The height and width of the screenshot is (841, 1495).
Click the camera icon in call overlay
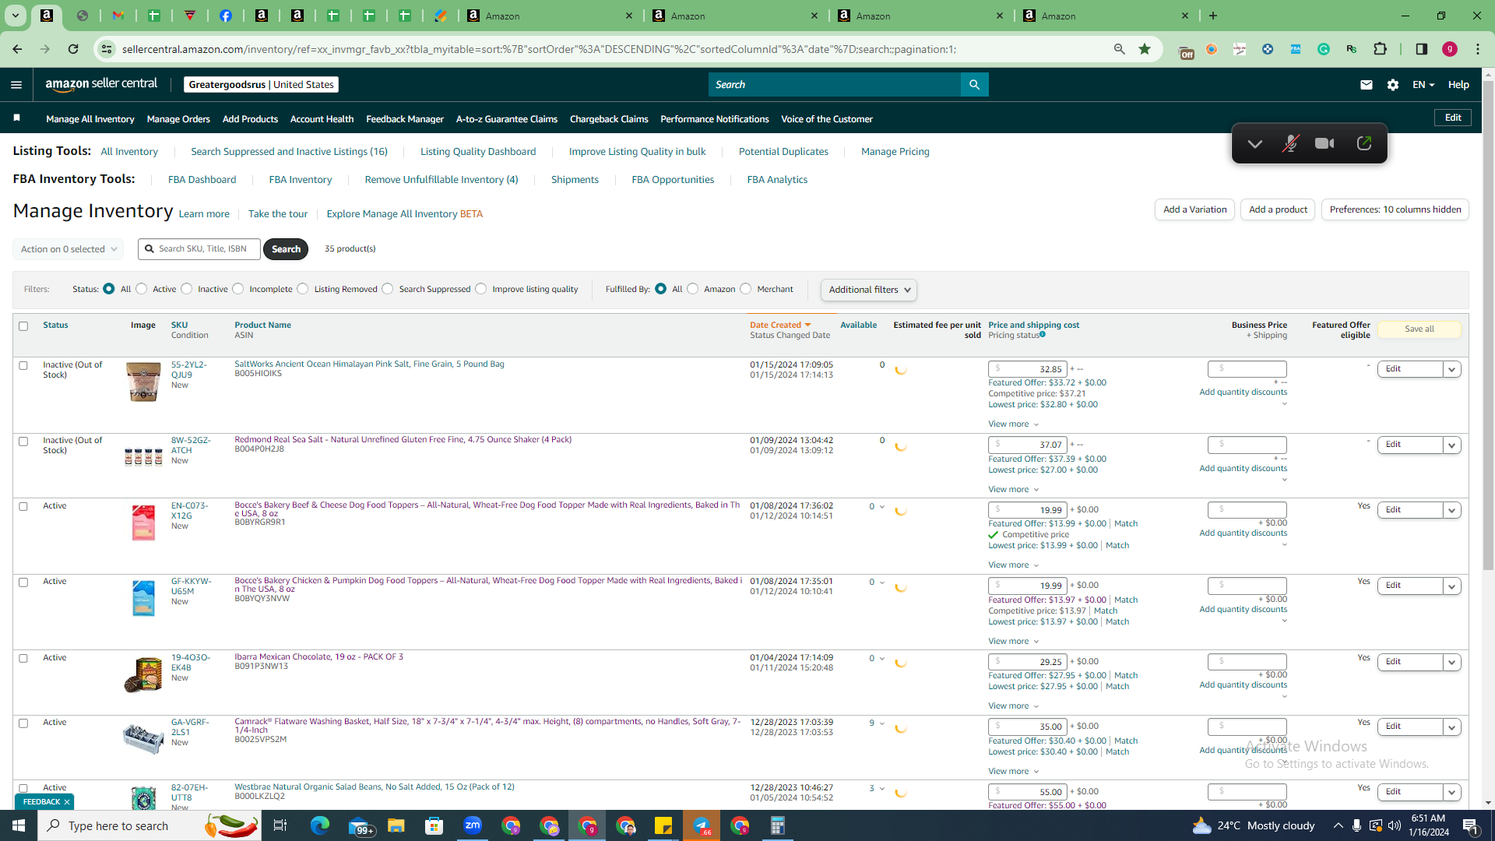(1324, 143)
